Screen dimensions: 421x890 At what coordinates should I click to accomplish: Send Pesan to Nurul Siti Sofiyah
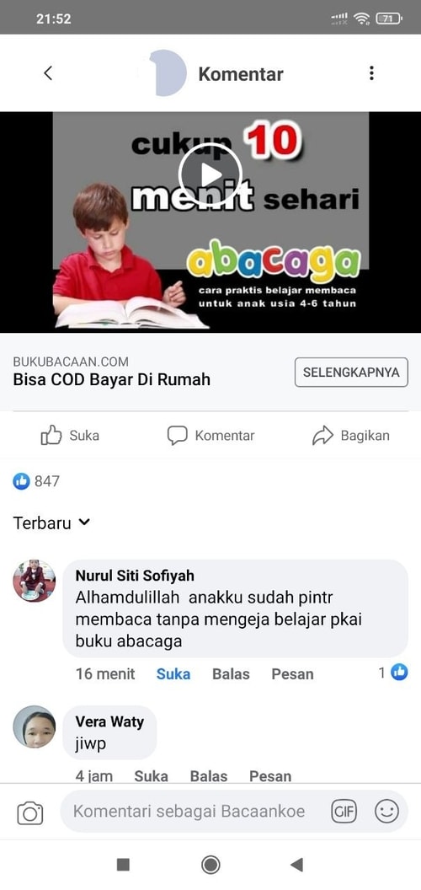tap(292, 673)
